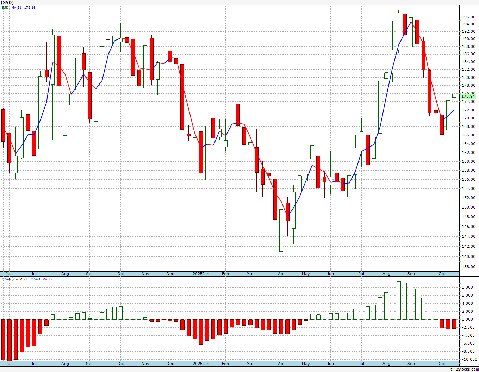
Task: Click the -2.000 MACD axis label
Action: point(467,327)
